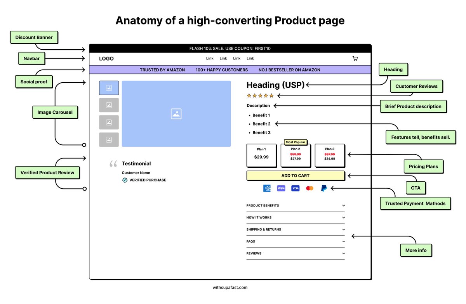This screenshot has height=304, width=466.
Task: Click the large blue main product image
Action: coord(176,114)
